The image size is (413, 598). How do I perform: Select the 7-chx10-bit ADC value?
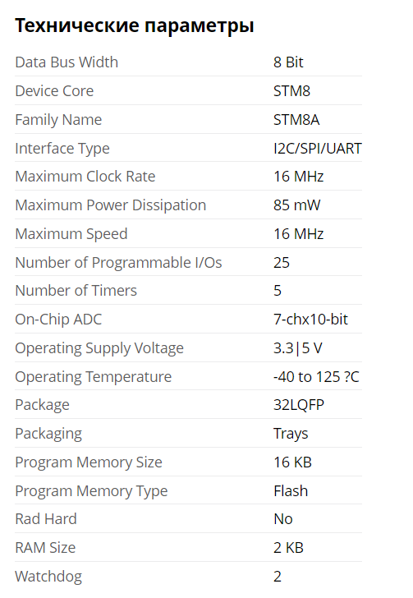coord(310,320)
